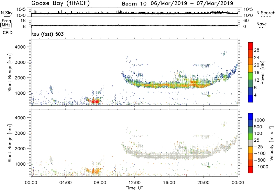This screenshot has width=275, height=190.
Task: Select the 4000 km tick on the power panel
Action: point(20,47)
